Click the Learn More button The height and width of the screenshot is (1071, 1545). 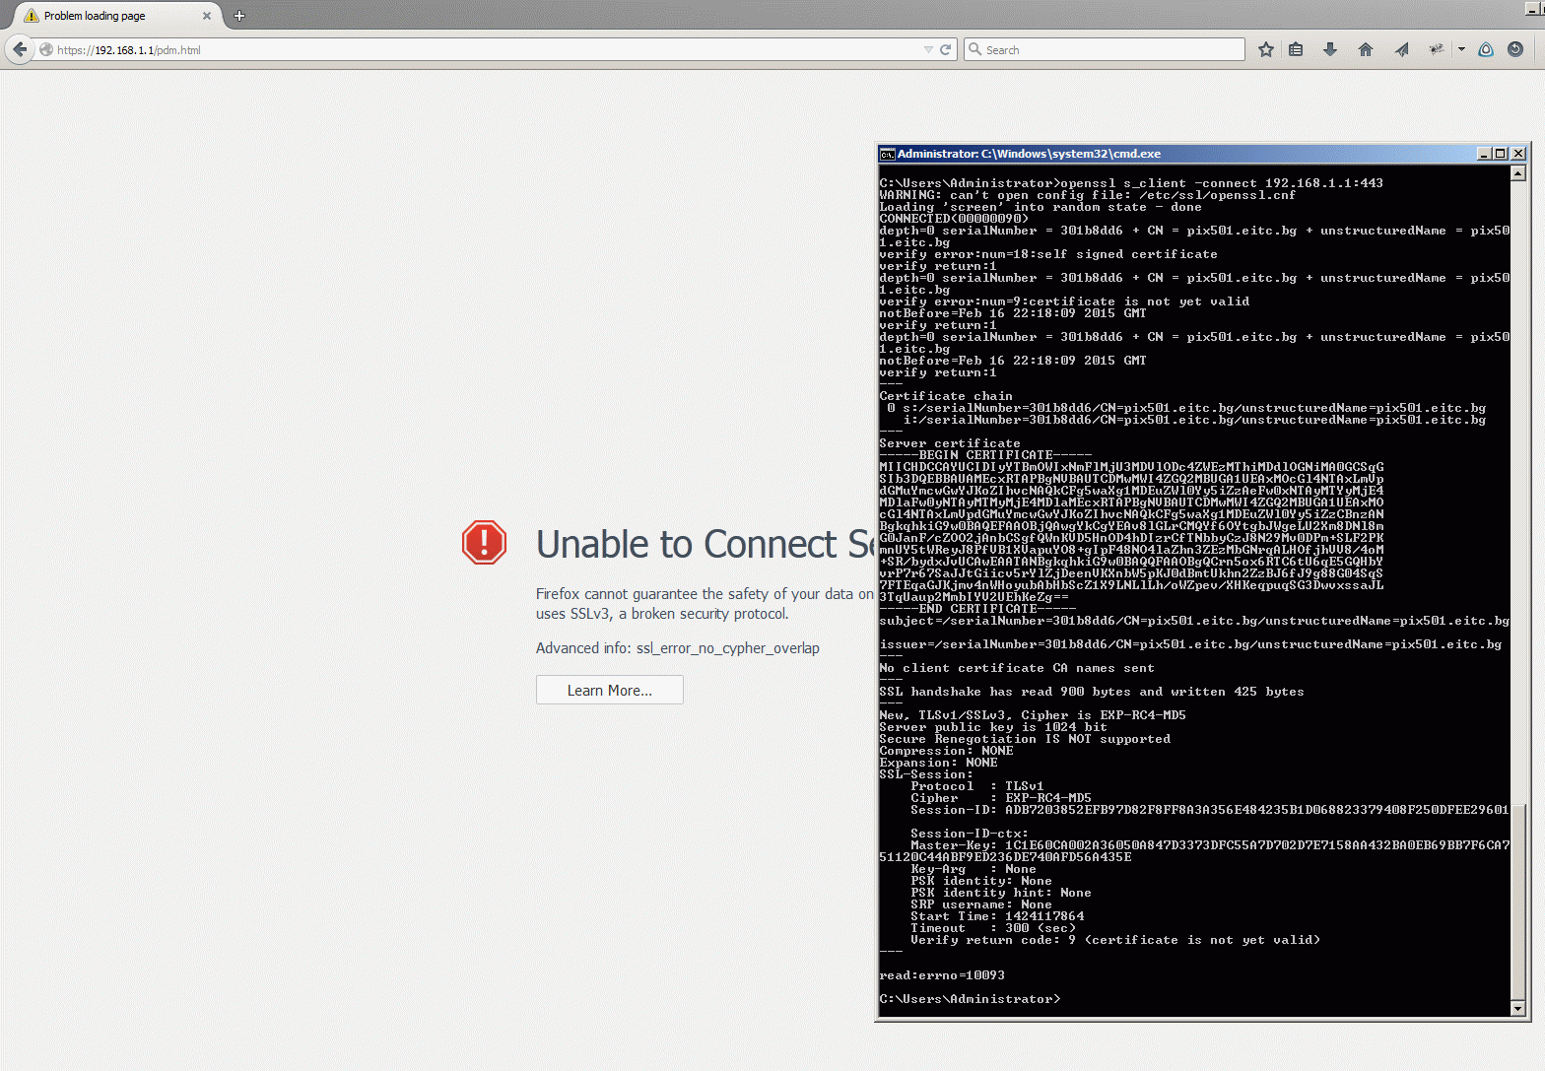[x=610, y=691]
